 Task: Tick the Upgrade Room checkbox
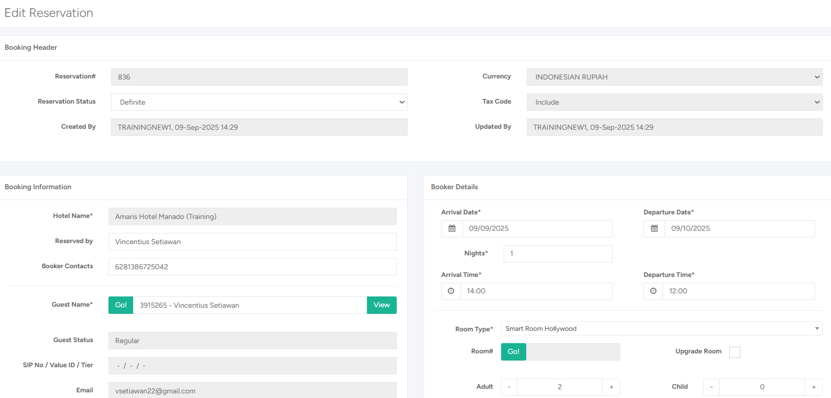[x=735, y=352]
